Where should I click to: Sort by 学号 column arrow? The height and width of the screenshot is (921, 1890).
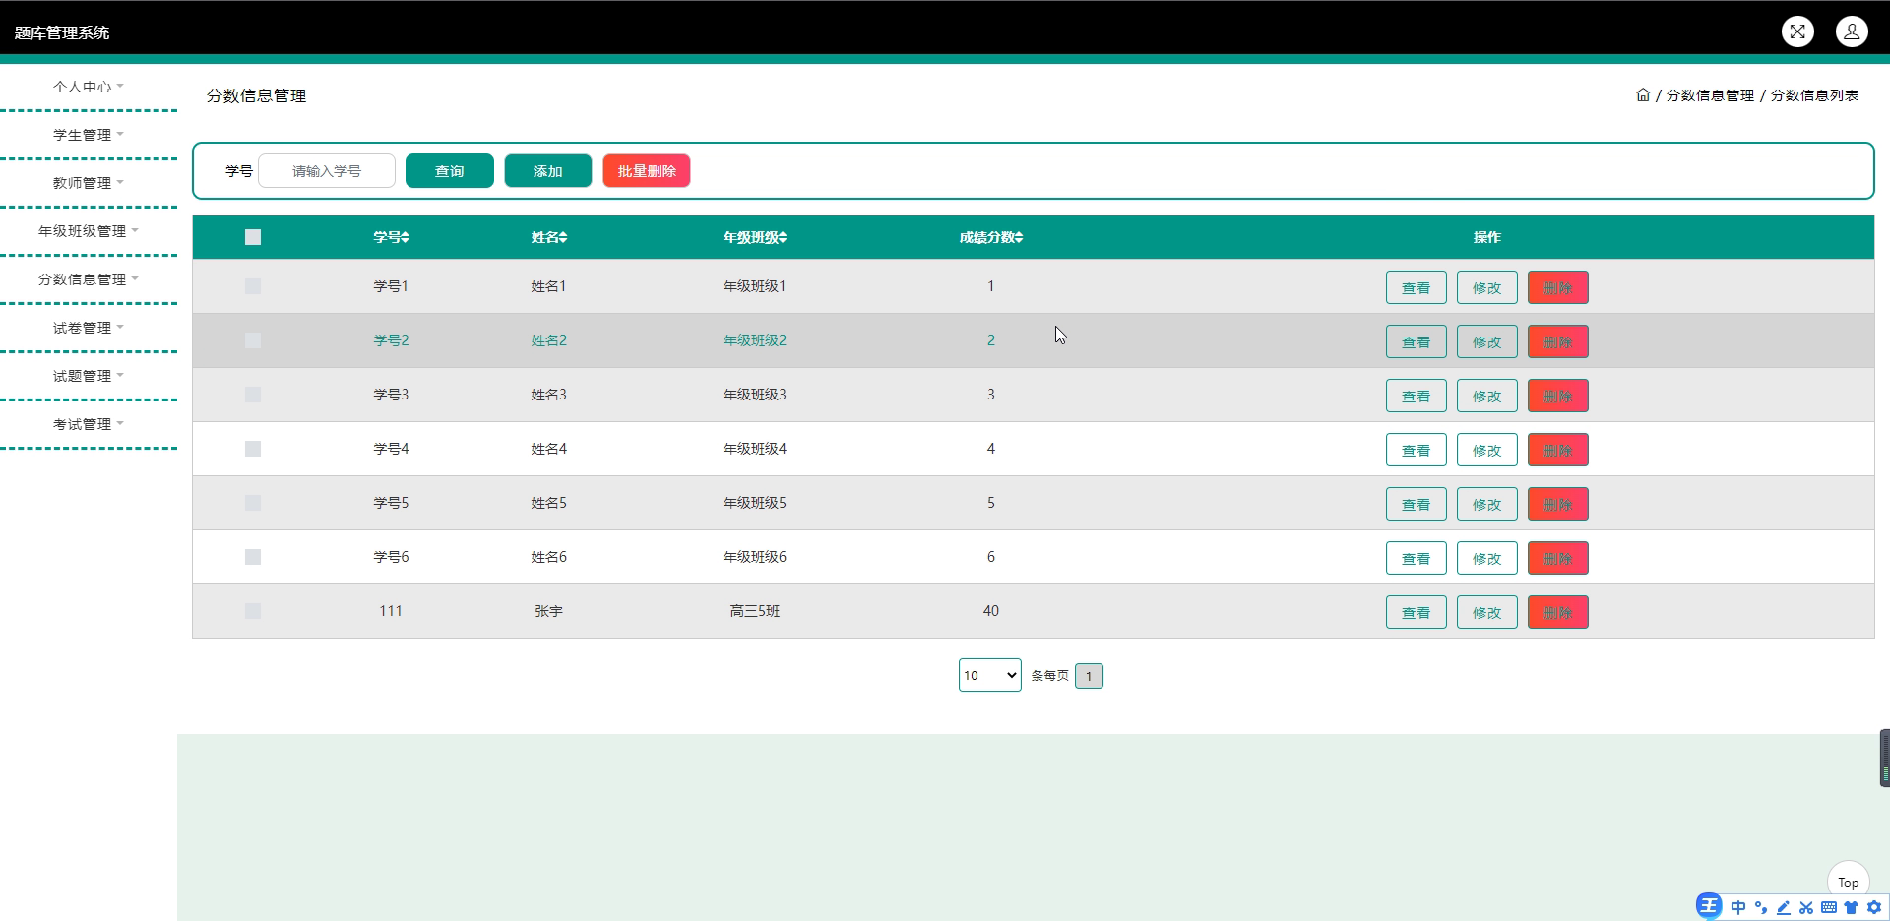(x=406, y=237)
